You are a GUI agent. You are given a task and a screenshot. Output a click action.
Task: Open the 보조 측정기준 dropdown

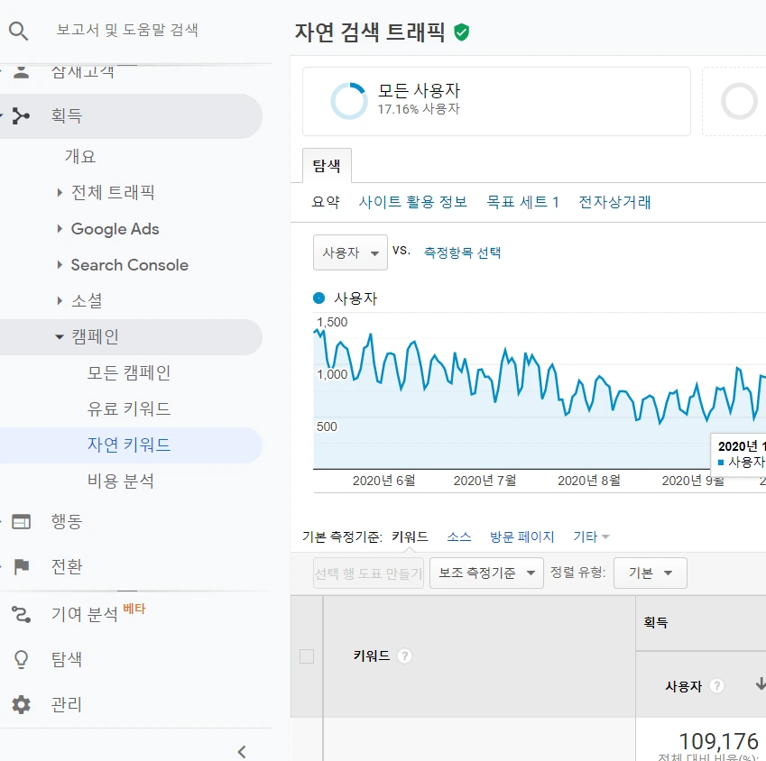pos(486,573)
